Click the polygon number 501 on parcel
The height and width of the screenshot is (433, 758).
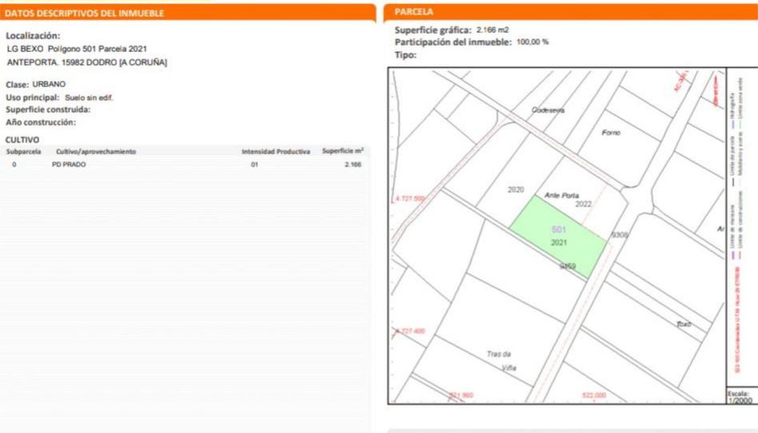pyautogui.click(x=559, y=230)
